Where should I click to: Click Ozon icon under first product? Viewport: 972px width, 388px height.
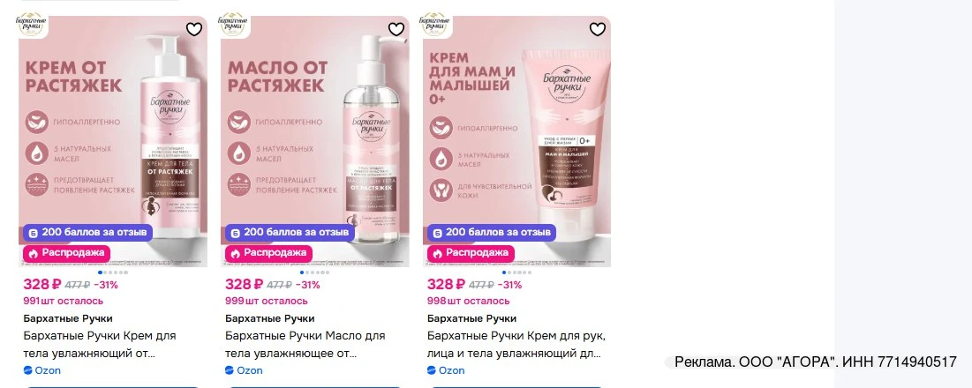pyautogui.click(x=28, y=370)
